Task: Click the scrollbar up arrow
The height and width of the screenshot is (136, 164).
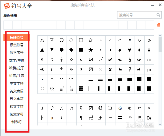Action: pyautogui.click(x=160, y=35)
